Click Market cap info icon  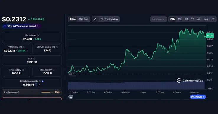coord(38,36)
